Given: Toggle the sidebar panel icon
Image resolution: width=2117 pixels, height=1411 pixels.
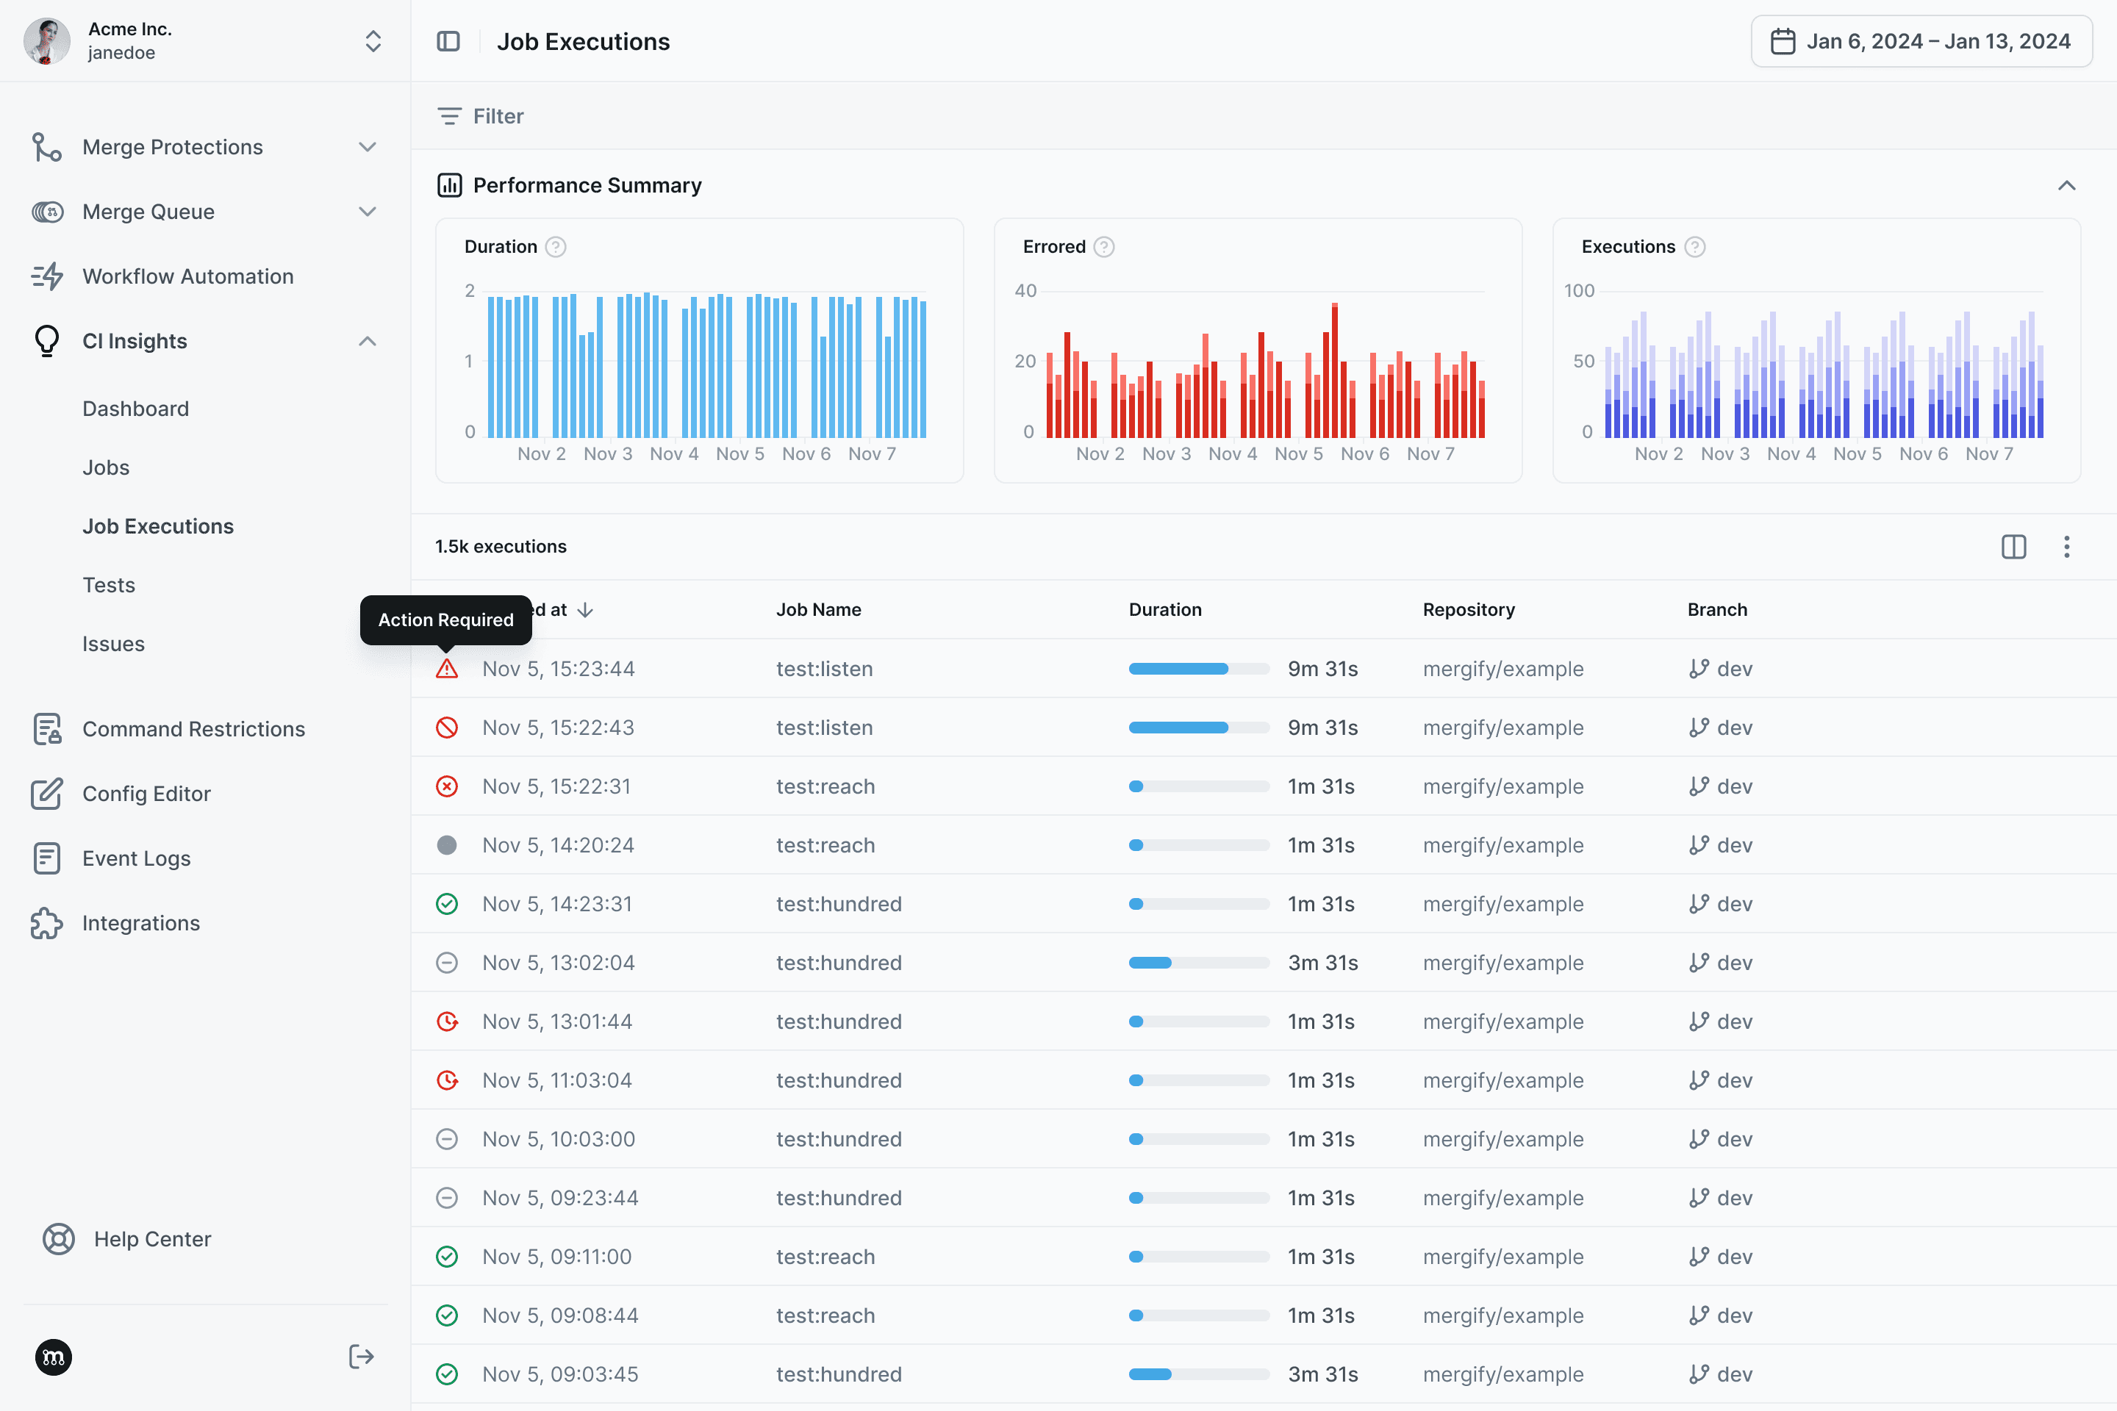Looking at the screenshot, I should pyautogui.click(x=448, y=41).
